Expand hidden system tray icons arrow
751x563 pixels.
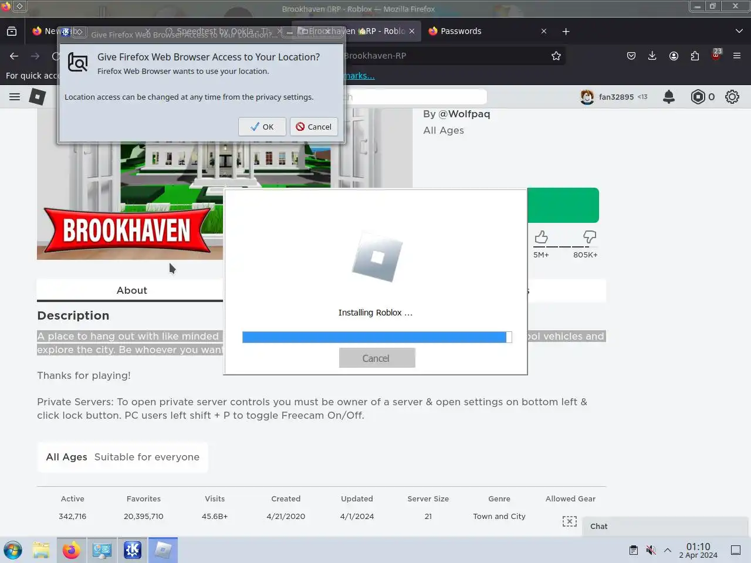coord(668,550)
